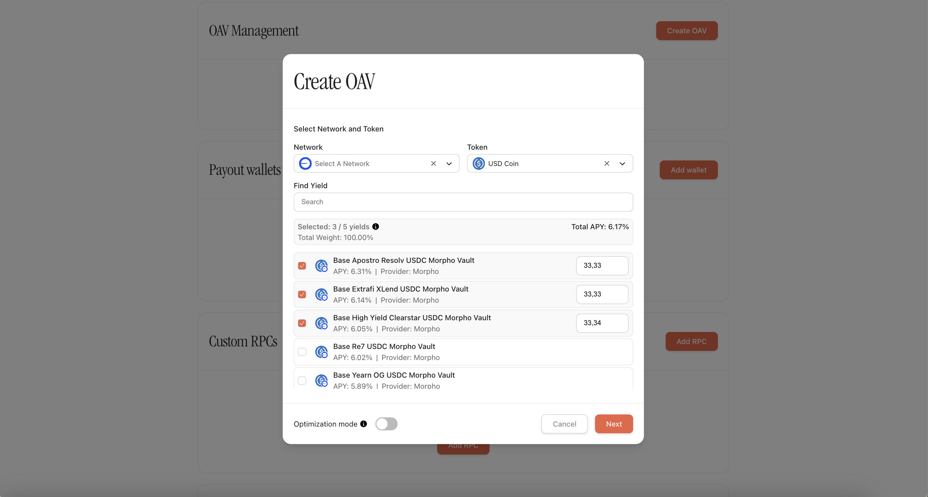The height and width of the screenshot is (497, 928).
Task: Click the Cancel button
Action: tap(564, 424)
